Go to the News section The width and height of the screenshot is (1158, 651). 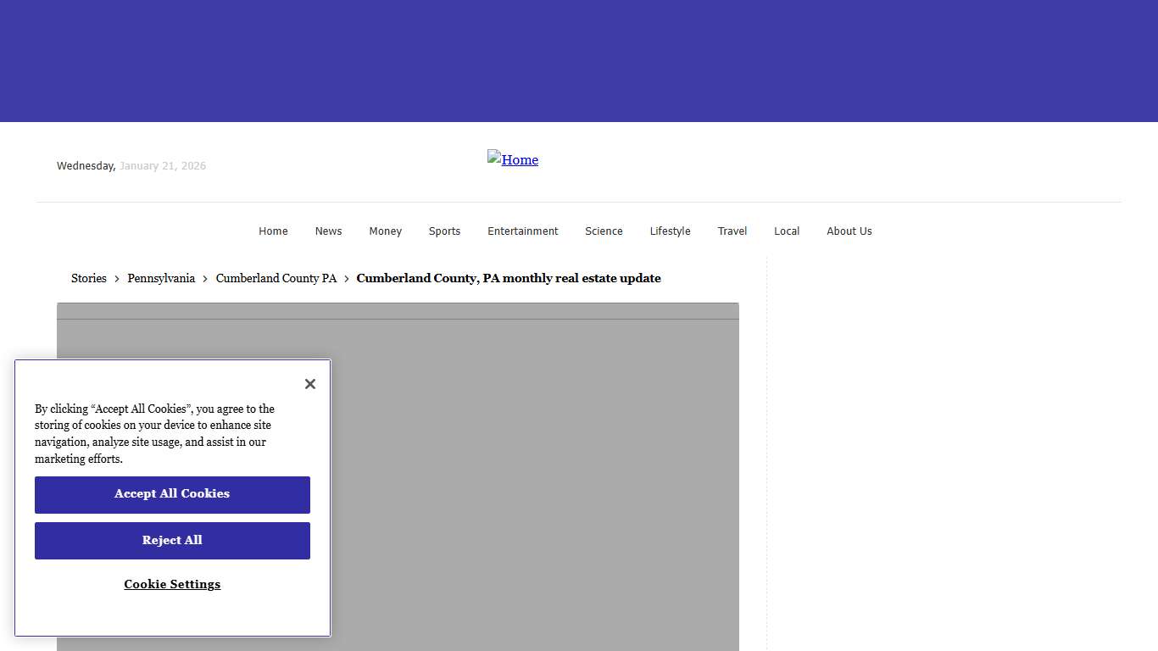tap(328, 231)
